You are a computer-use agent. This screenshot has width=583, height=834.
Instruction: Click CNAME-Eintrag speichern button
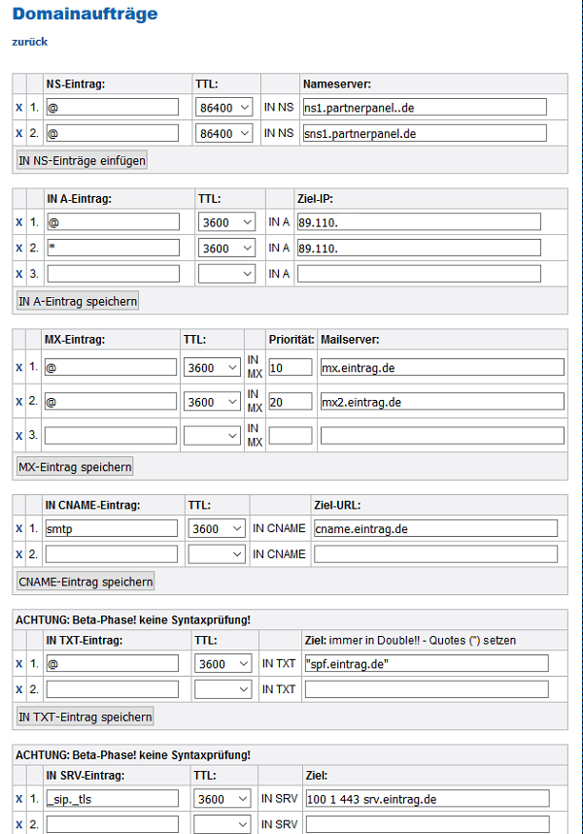click(86, 582)
